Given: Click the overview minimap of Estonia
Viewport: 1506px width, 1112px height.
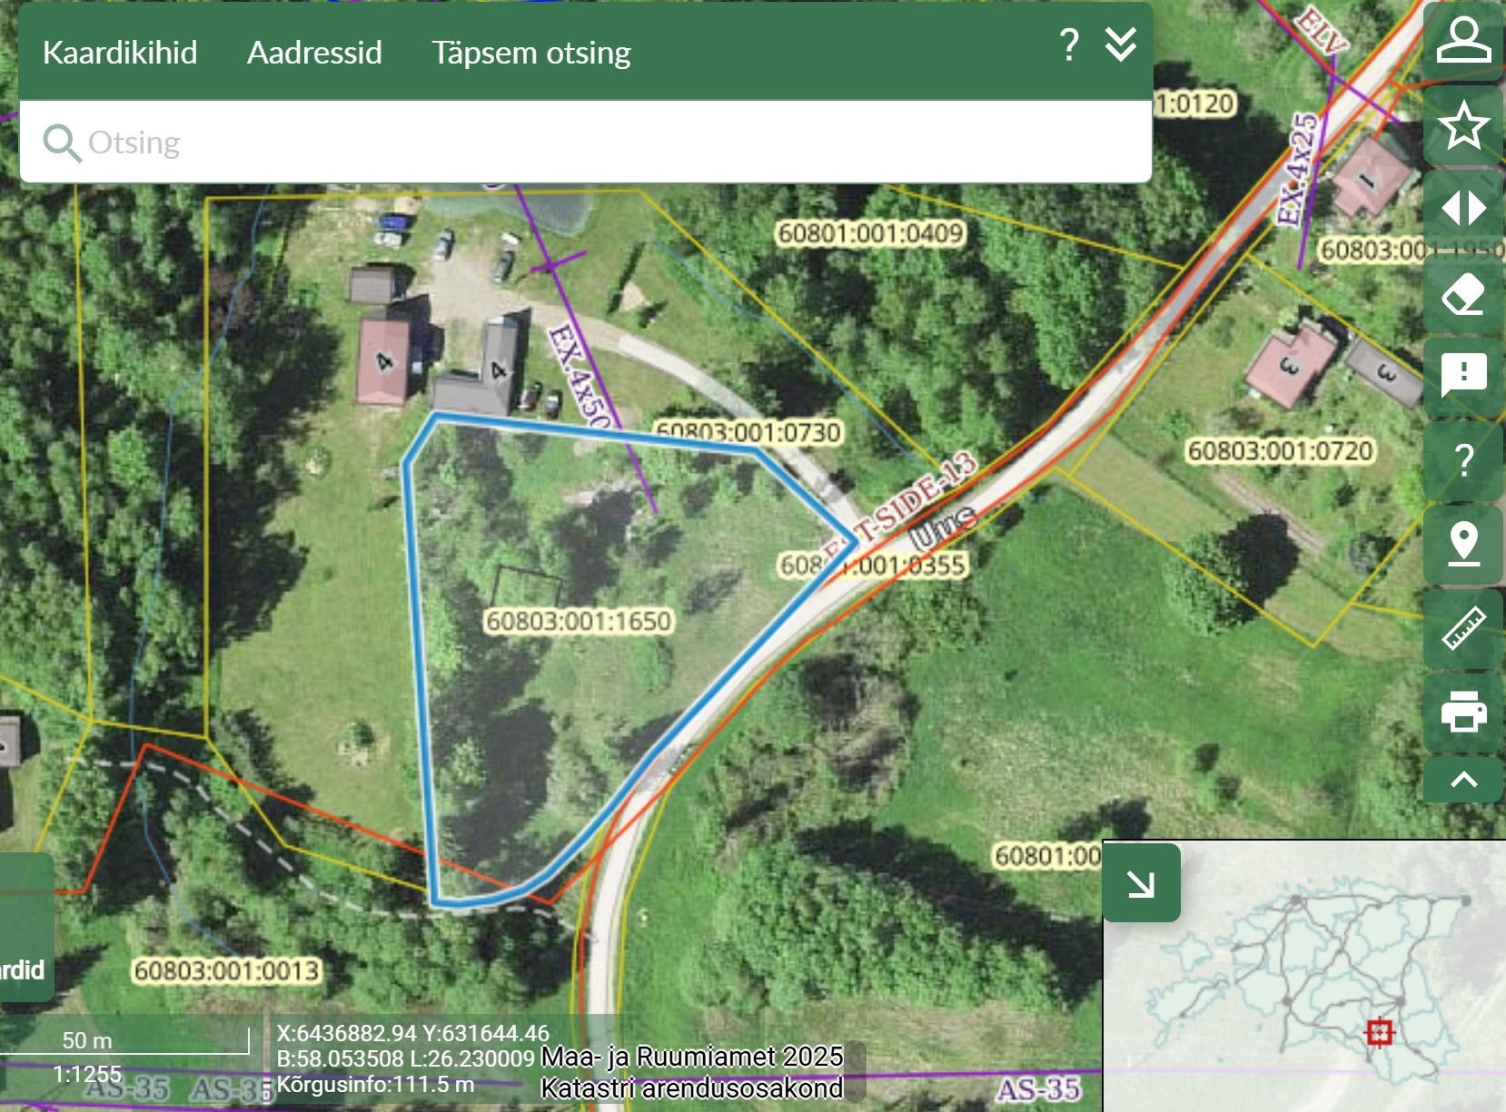Looking at the screenshot, I should (x=1317, y=989).
